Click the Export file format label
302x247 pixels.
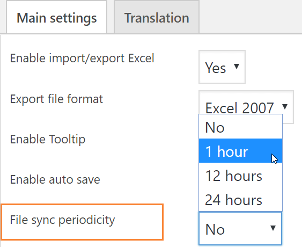(x=56, y=99)
